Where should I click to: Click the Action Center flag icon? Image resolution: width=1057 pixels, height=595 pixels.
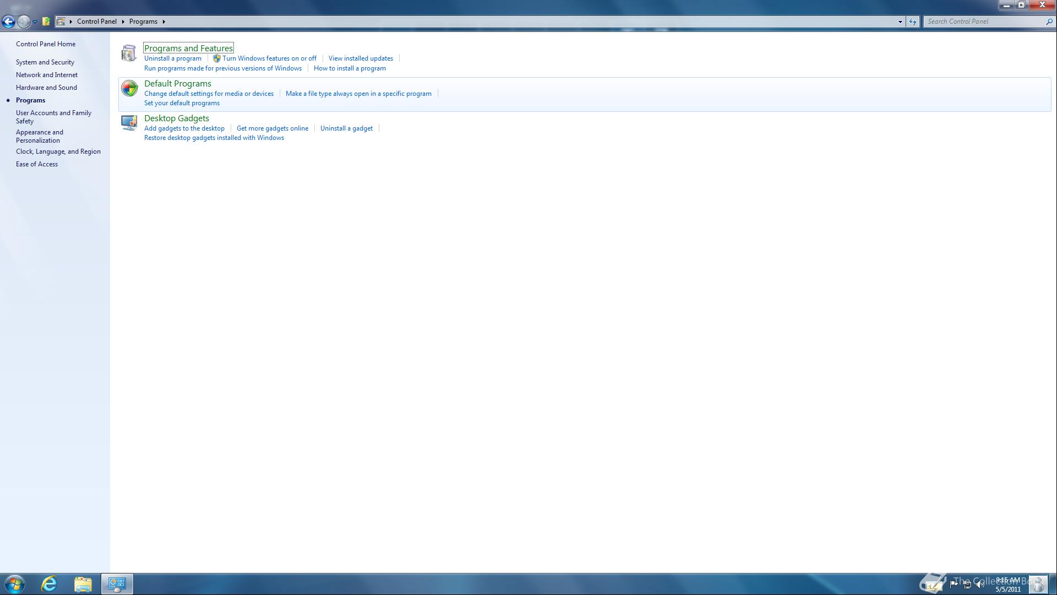coord(954,585)
